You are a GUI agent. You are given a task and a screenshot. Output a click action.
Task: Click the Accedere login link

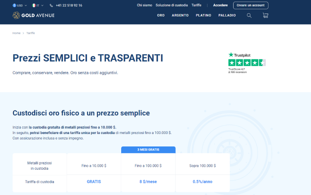click(220, 5)
